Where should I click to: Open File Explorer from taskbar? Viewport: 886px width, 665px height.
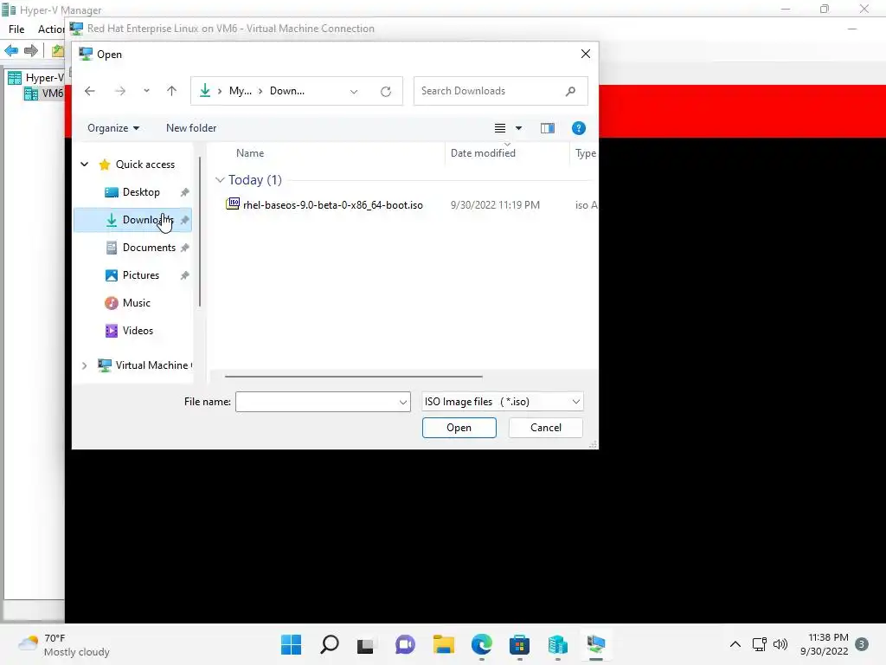pos(444,644)
